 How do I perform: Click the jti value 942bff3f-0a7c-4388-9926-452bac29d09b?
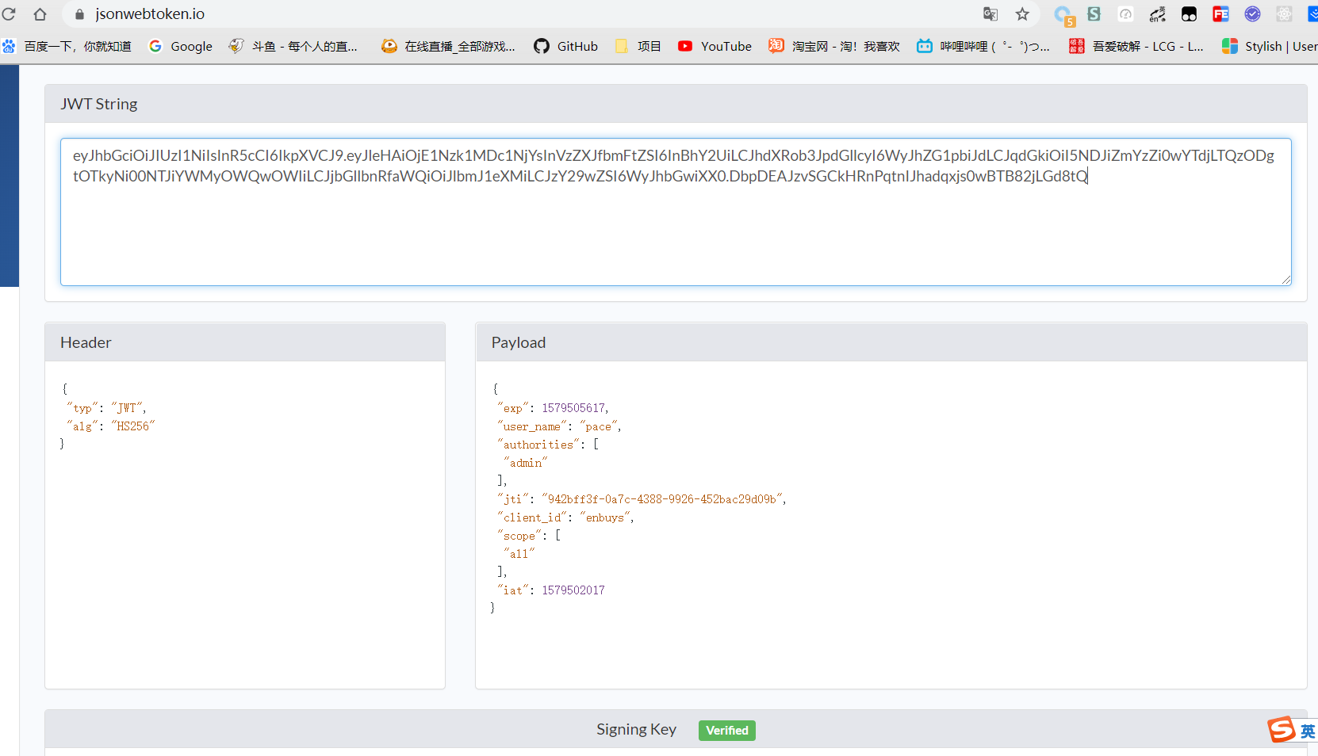tap(662, 499)
